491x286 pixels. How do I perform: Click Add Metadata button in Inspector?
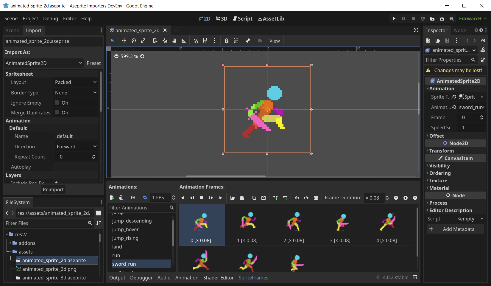point(455,229)
